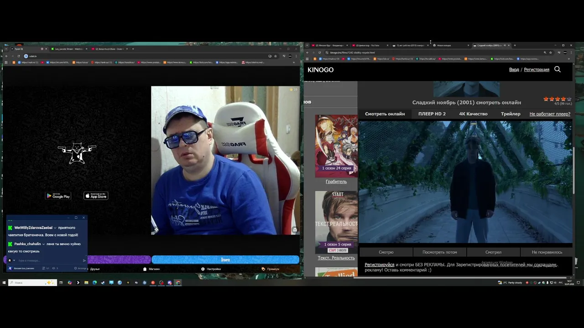The image size is (584, 328).
Task: Click the Регистрируйся link below the player
Action: coord(379,265)
